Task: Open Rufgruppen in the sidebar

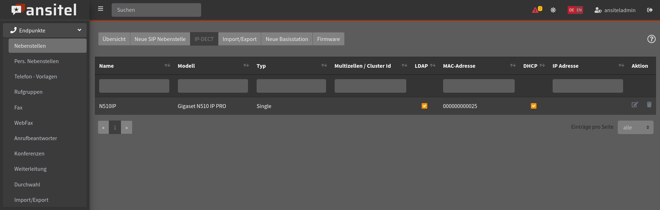Action: click(x=28, y=92)
